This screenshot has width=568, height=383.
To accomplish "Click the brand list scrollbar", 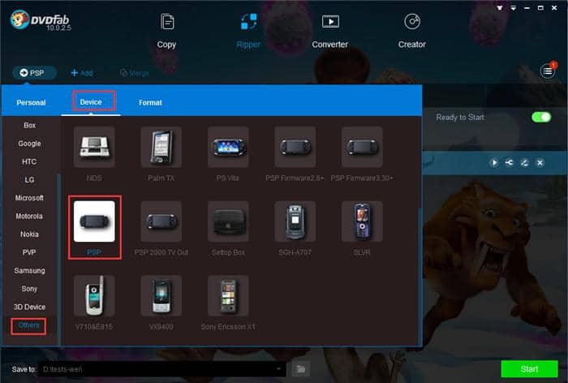I will (58, 259).
